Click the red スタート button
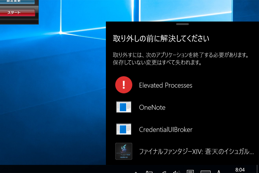 tap(17, 13)
